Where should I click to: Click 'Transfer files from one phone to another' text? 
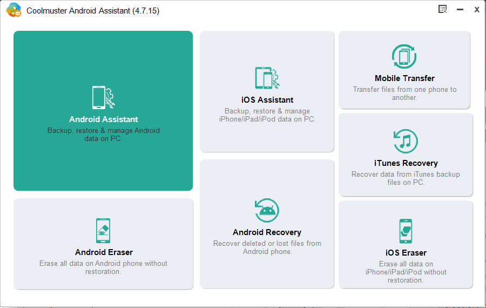(404, 93)
